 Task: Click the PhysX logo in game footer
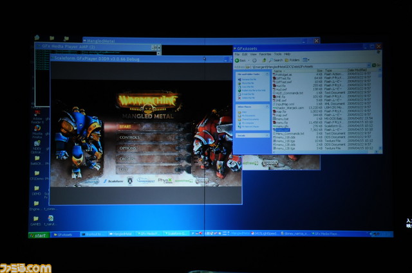(165, 181)
